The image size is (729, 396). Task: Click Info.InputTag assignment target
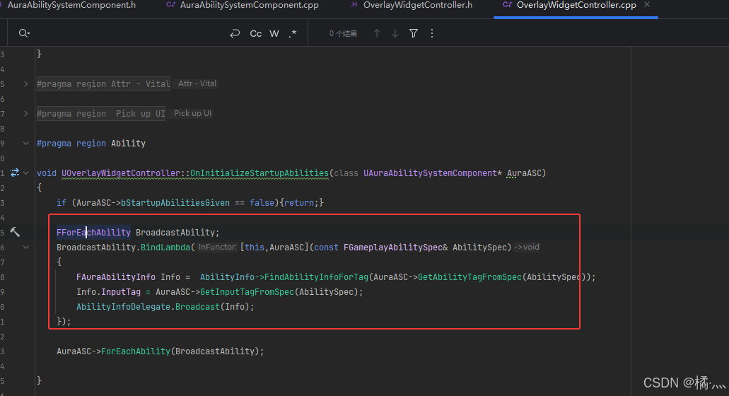pos(108,292)
